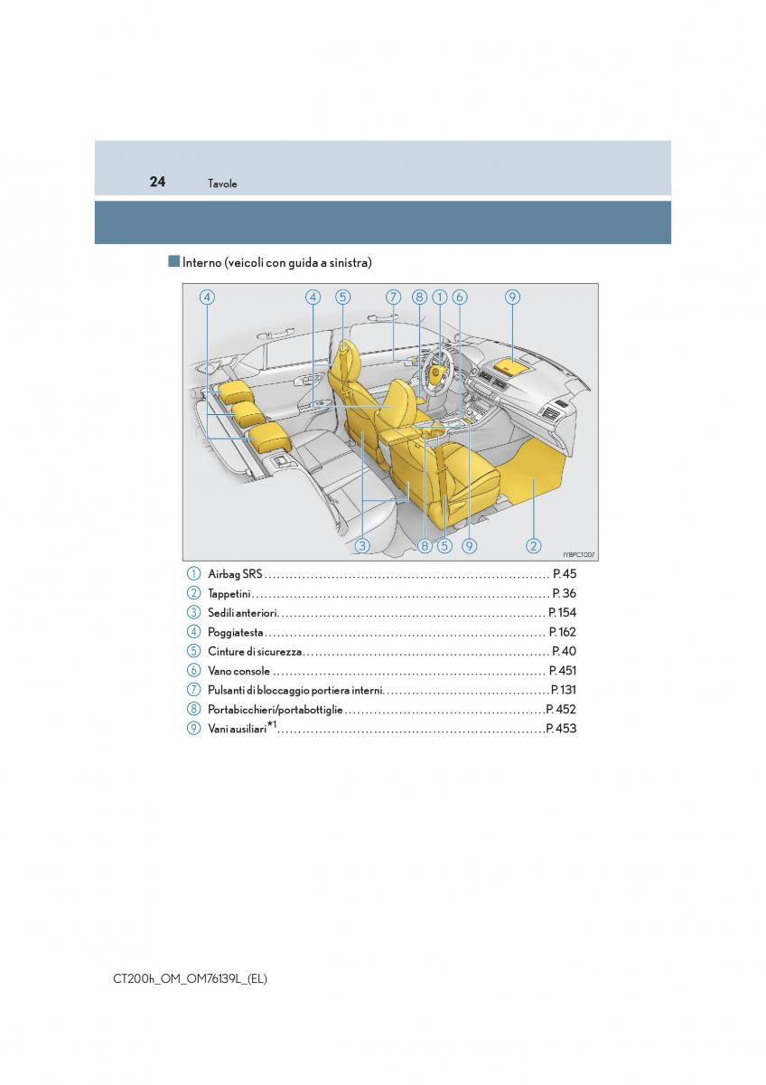Image resolution: width=766 pixels, height=1085 pixels.
Task: Click the blue square bullet before Interno
Action: click(x=173, y=262)
